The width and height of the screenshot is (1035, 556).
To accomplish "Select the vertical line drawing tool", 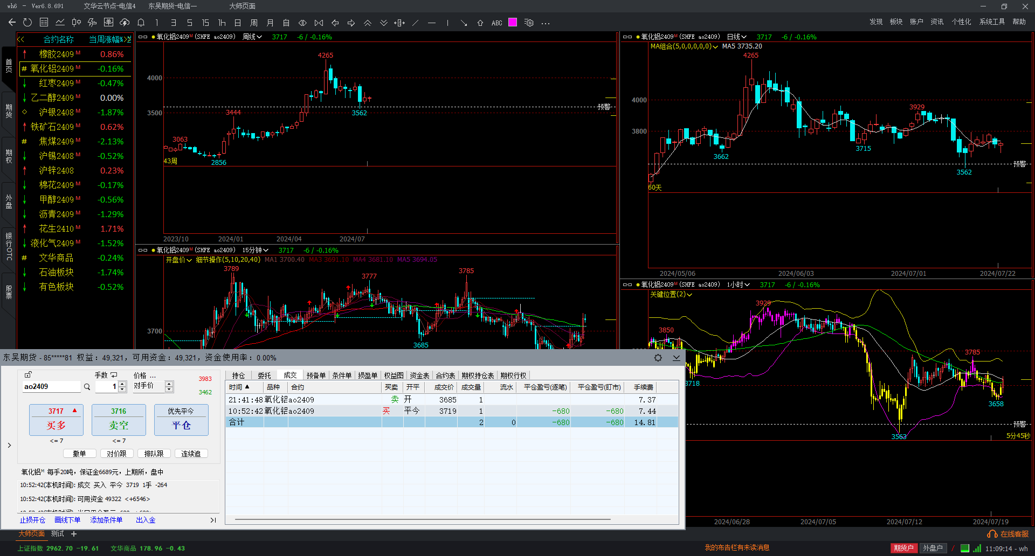I will tap(447, 23).
